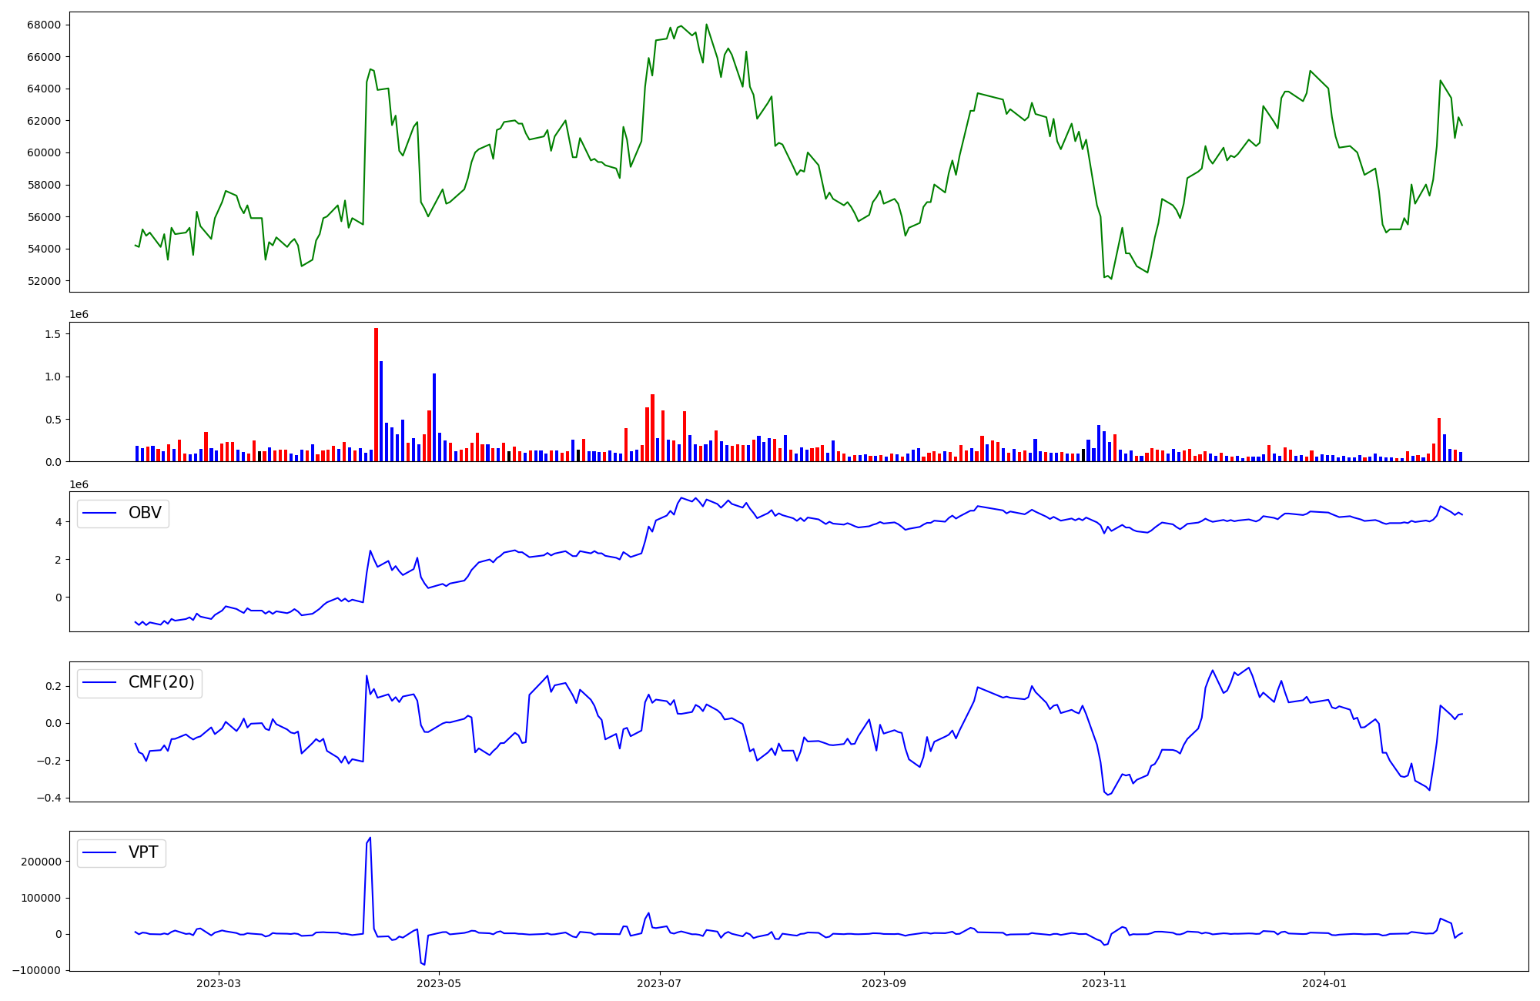Click the 0 tick on OBV axis
This screenshot has width=1540, height=1001.
(59, 598)
